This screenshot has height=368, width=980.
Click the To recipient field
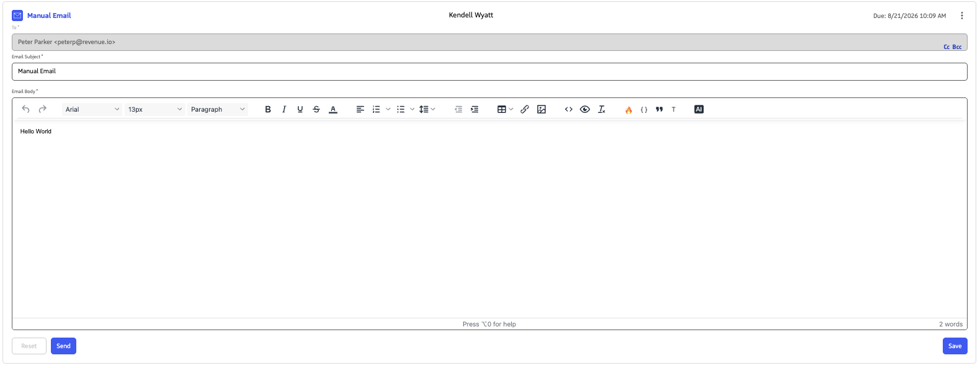pyautogui.click(x=489, y=42)
